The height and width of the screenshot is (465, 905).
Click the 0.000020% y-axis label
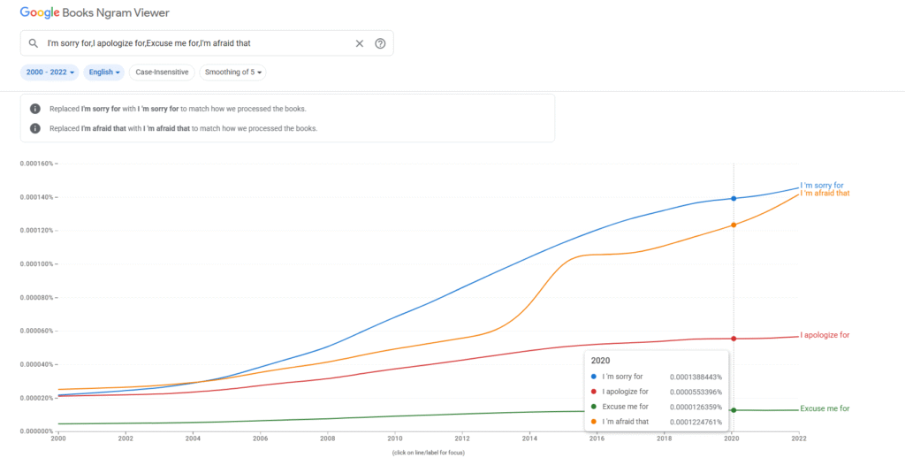36,398
